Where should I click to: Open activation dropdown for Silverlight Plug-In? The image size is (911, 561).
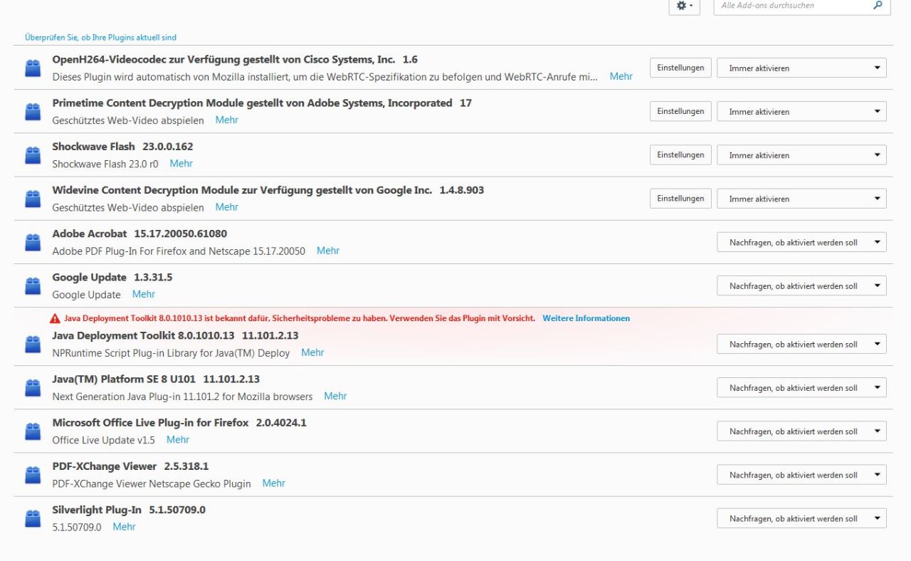coord(801,519)
